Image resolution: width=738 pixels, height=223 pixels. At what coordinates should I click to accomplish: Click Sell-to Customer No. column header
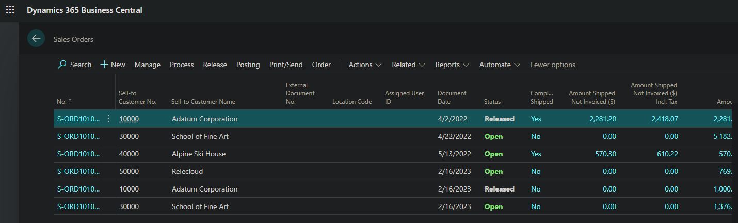coord(138,98)
